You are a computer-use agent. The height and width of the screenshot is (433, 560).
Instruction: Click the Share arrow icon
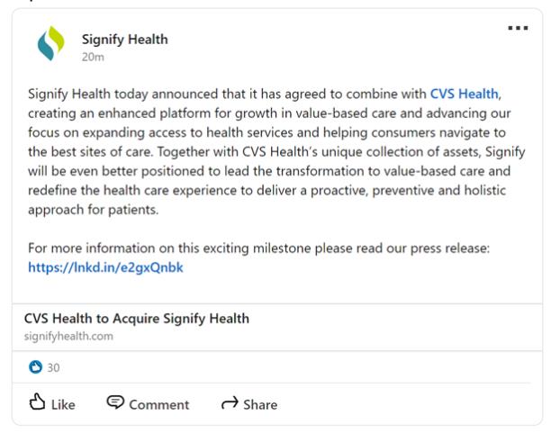click(x=229, y=403)
